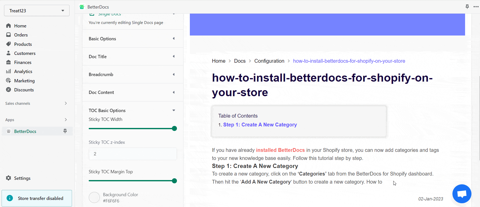
Task: Click the Products tag icon
Action: point(9,44)
